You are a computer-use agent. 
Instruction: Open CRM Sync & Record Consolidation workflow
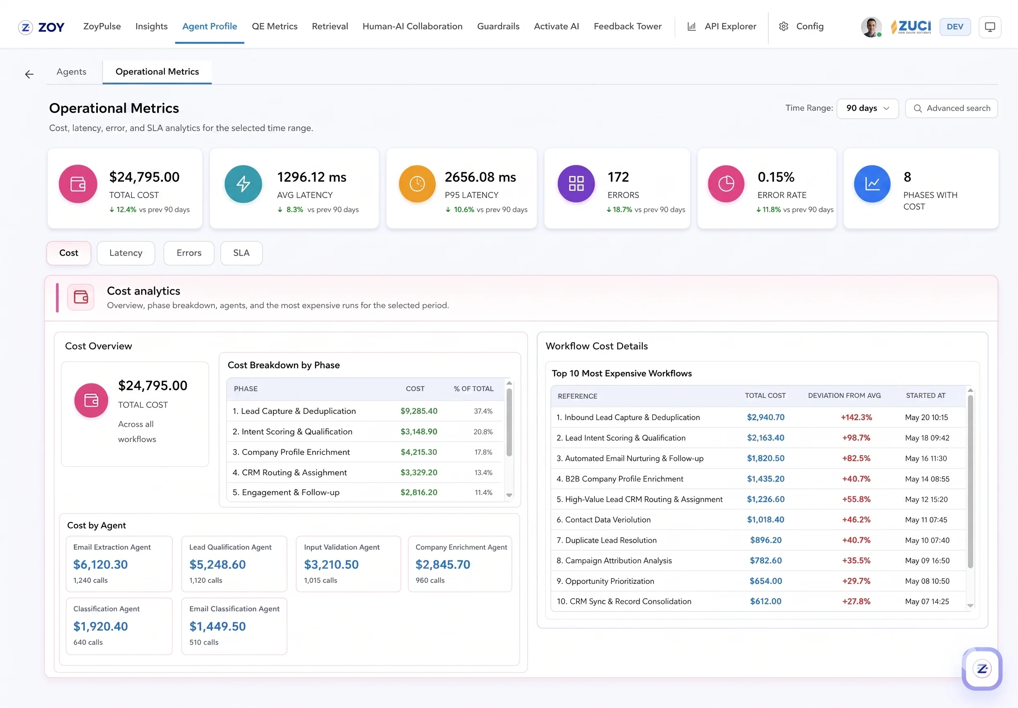tap(758, 601)
